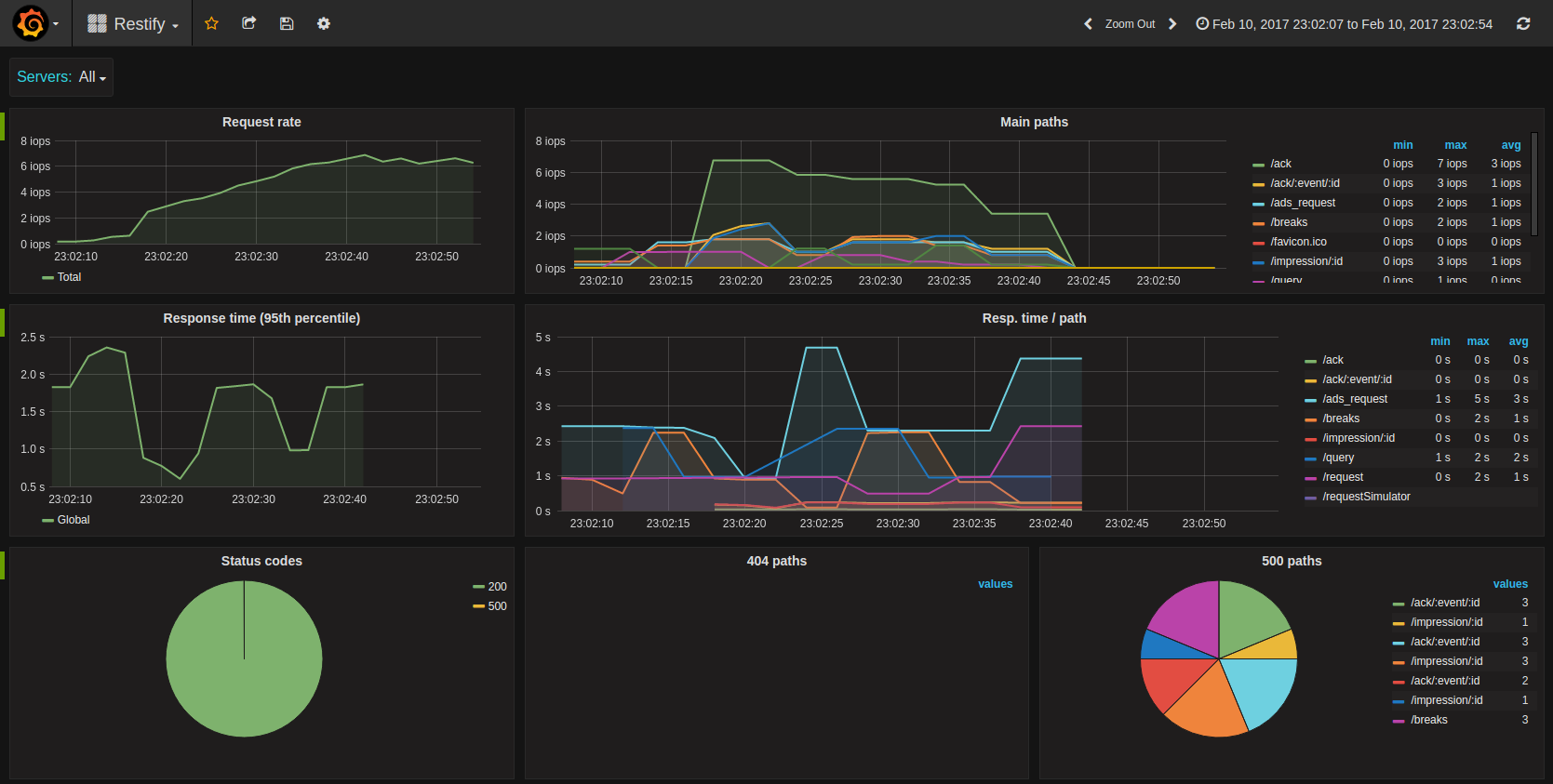Star the Restify dashboard
The image size is (1553, 784).
tap(211, 23)
